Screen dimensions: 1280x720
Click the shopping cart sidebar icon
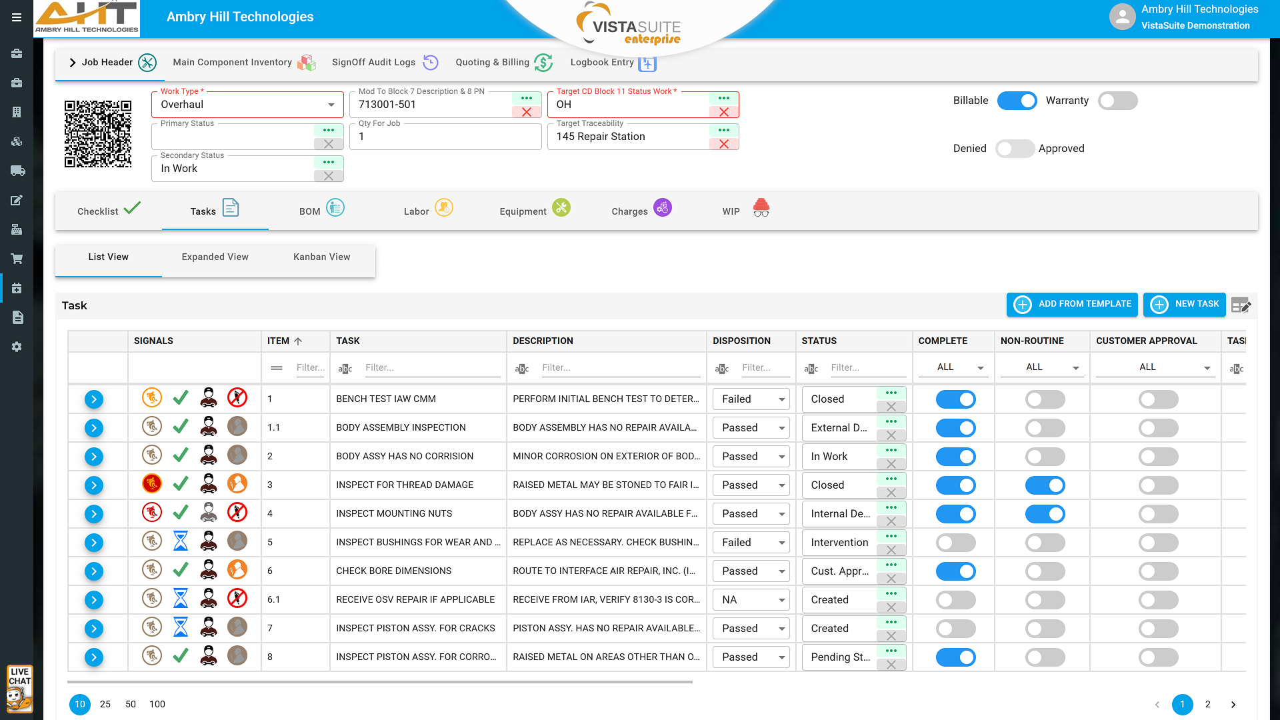17,259
